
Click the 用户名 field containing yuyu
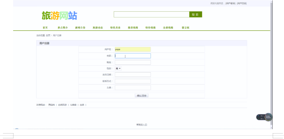point(133,49)
